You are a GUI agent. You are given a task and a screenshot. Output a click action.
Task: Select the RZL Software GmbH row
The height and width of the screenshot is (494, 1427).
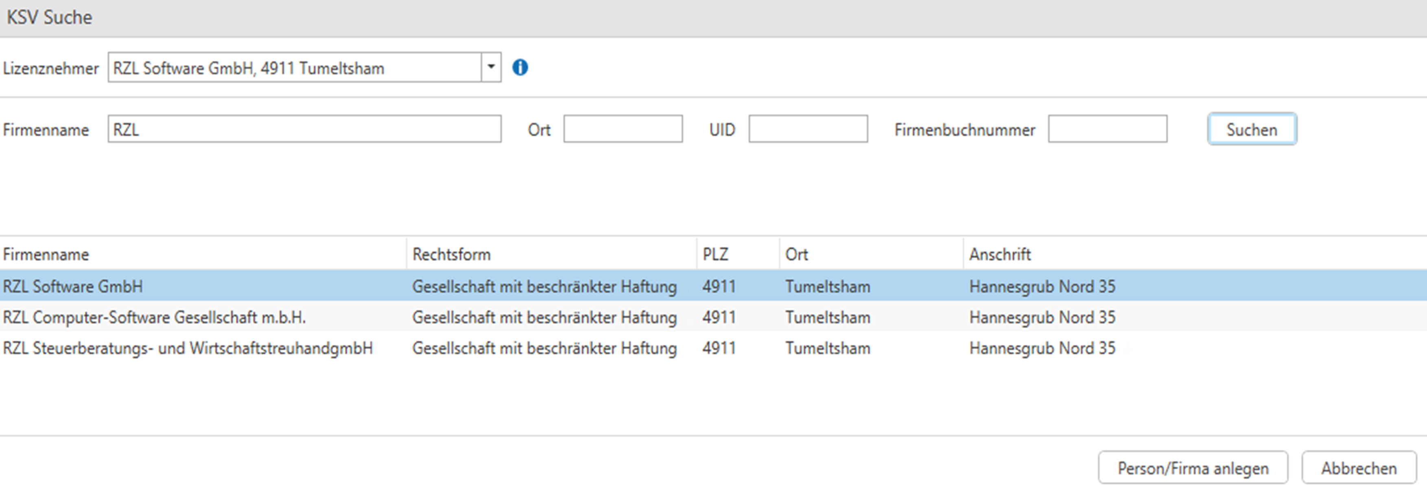tap(72, 286)
